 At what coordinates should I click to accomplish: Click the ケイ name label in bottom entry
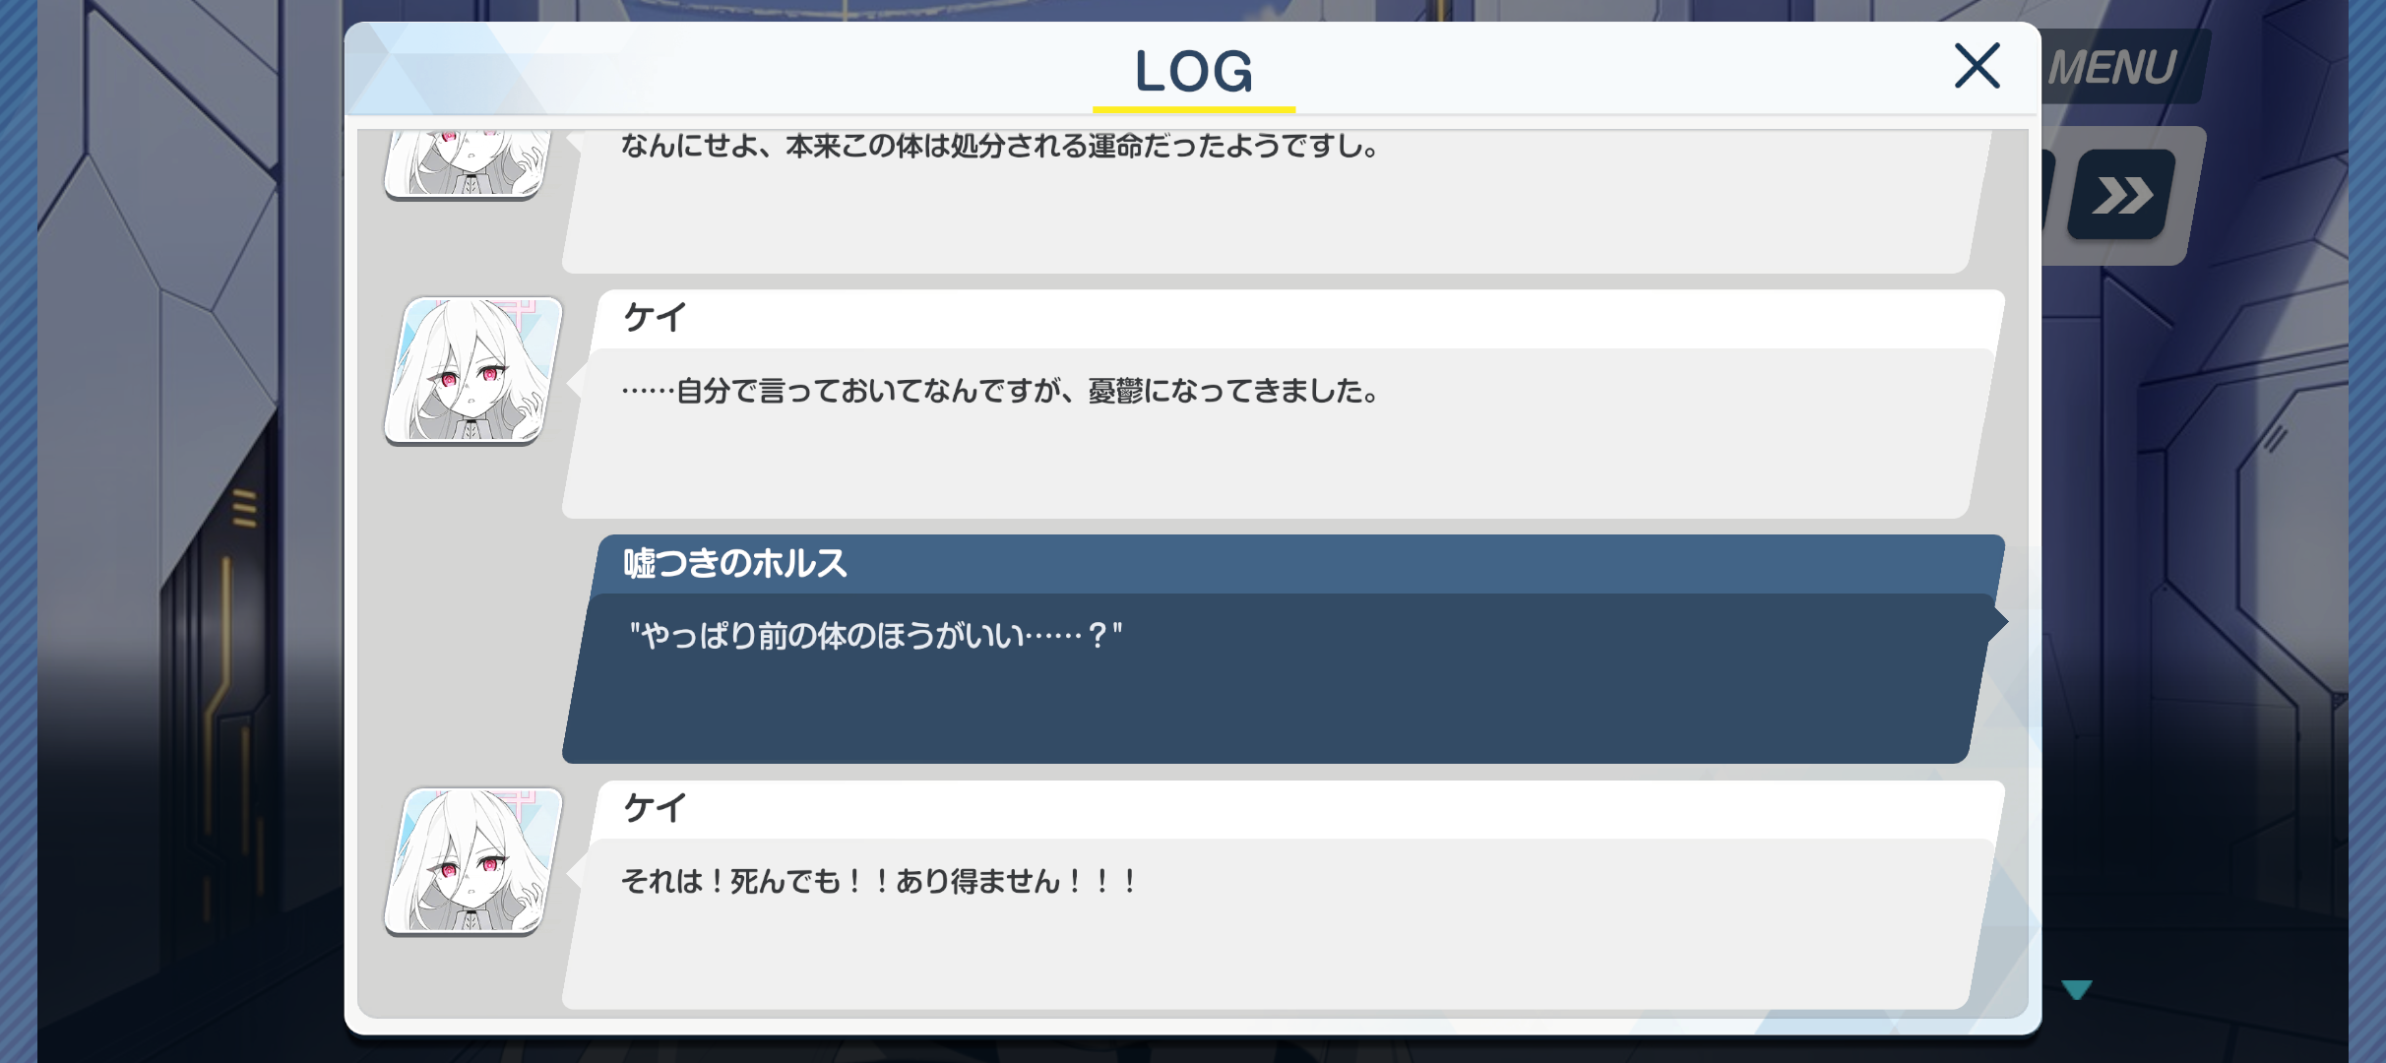pyautogui.click(x=655, y=808)
